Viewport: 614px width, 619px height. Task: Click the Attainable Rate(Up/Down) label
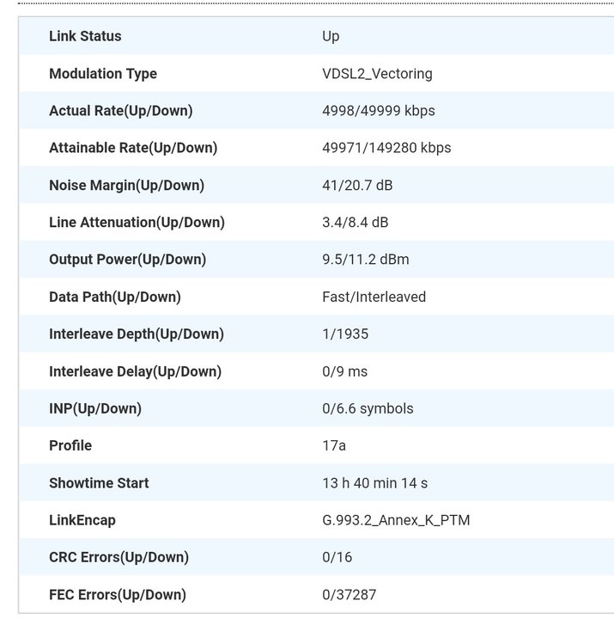pyautogui.click(x=133, y=148)
